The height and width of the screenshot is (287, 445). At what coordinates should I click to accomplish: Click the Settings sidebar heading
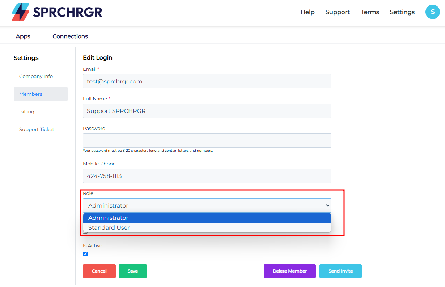click(26, 58)
